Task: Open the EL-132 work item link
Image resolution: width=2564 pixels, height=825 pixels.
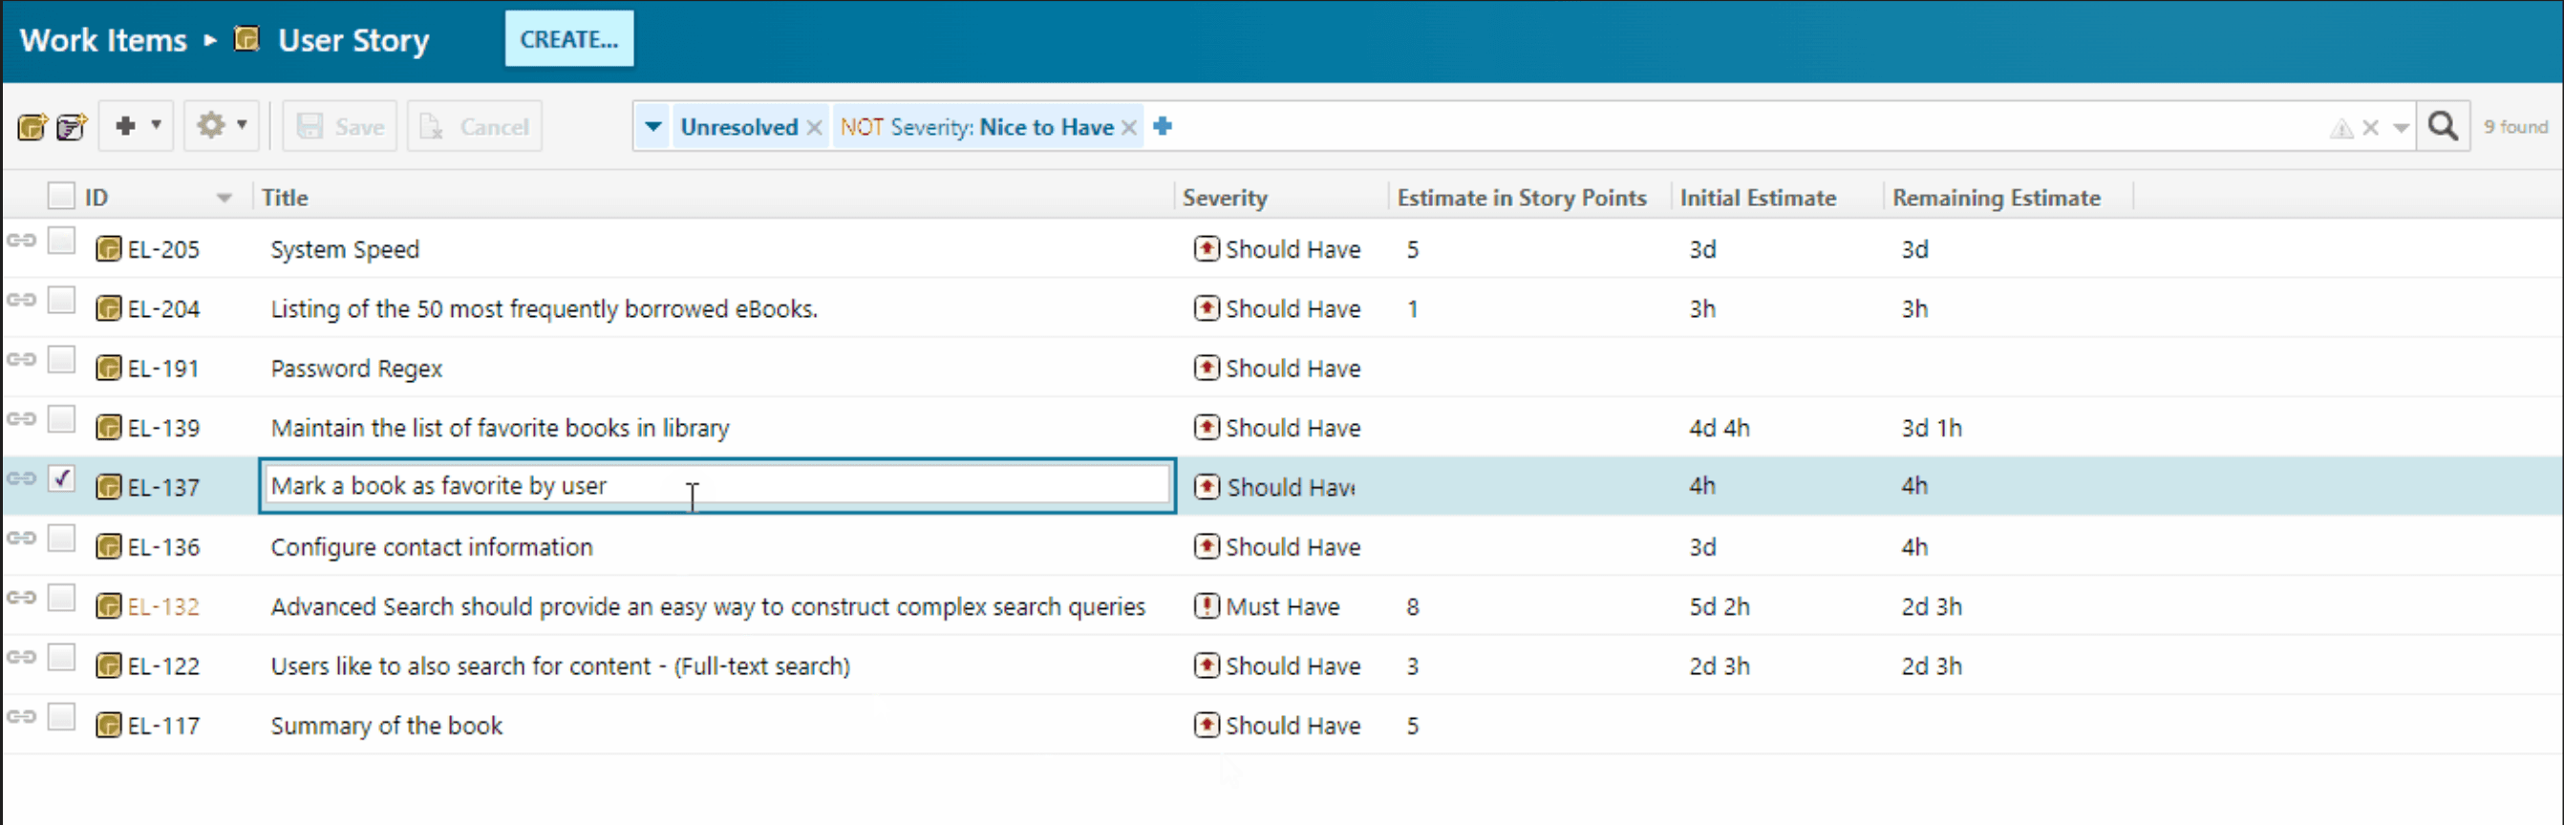Action: (x=163, y=607)
